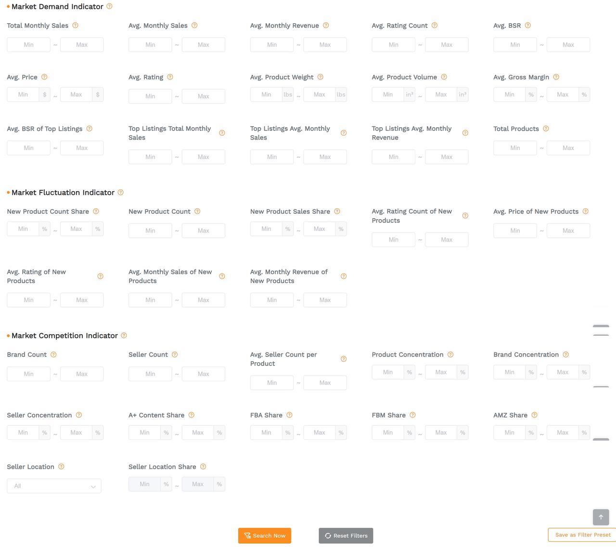
Task: Click the Reset Filters button
Action: (346, 535)
